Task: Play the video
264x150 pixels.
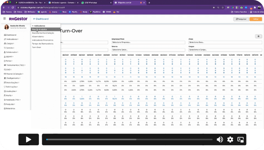Action: pyautogui.click(x=29, y=139)
